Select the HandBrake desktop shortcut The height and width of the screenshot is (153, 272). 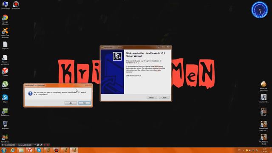point(5,139)
